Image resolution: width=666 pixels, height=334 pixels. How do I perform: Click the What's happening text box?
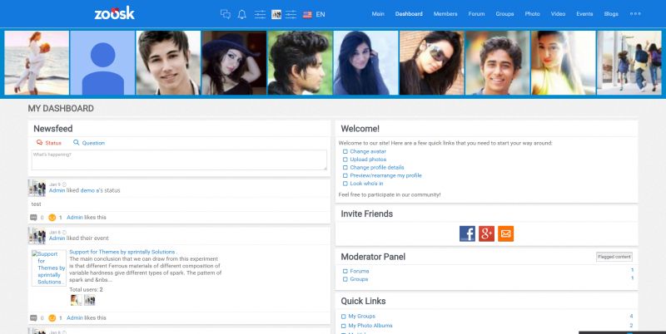coord(179,160)
